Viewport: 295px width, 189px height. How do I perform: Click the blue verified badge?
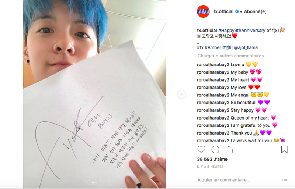point(237,11)
